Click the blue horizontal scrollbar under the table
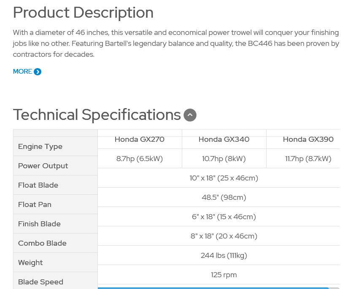This screenshot has height=289, width=359. point(213,288)
